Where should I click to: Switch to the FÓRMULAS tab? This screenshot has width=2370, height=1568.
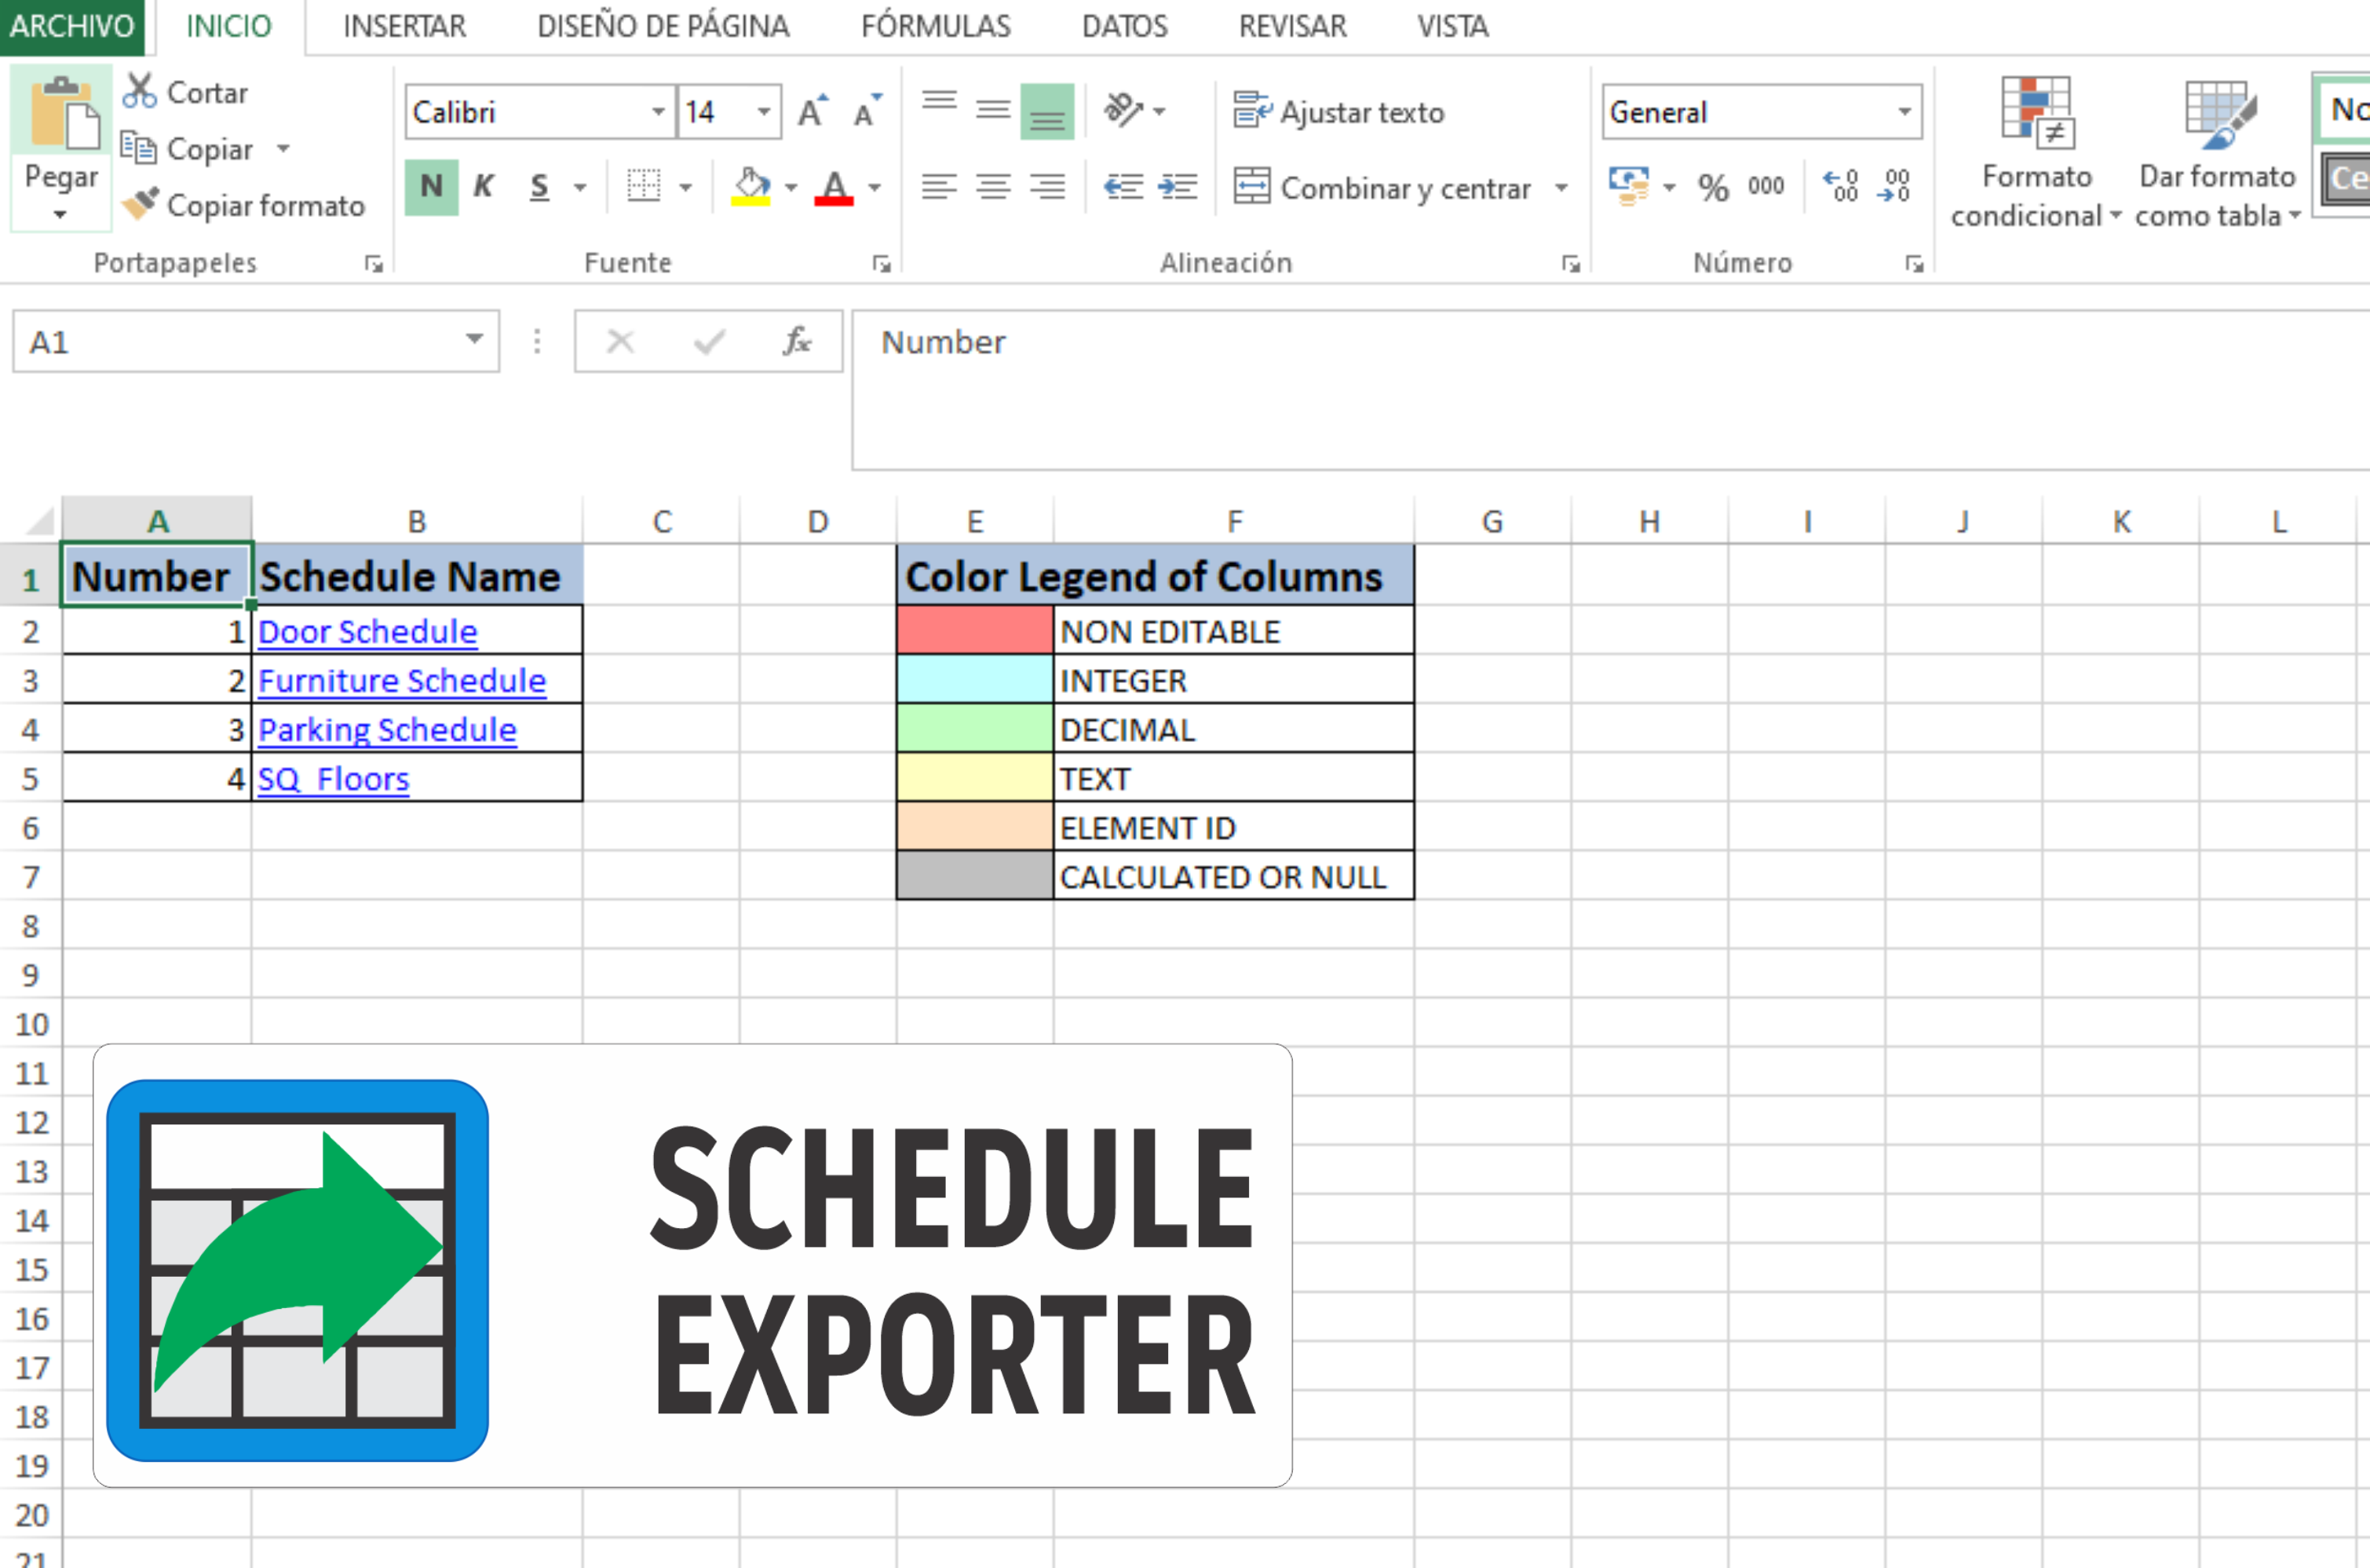936,26
